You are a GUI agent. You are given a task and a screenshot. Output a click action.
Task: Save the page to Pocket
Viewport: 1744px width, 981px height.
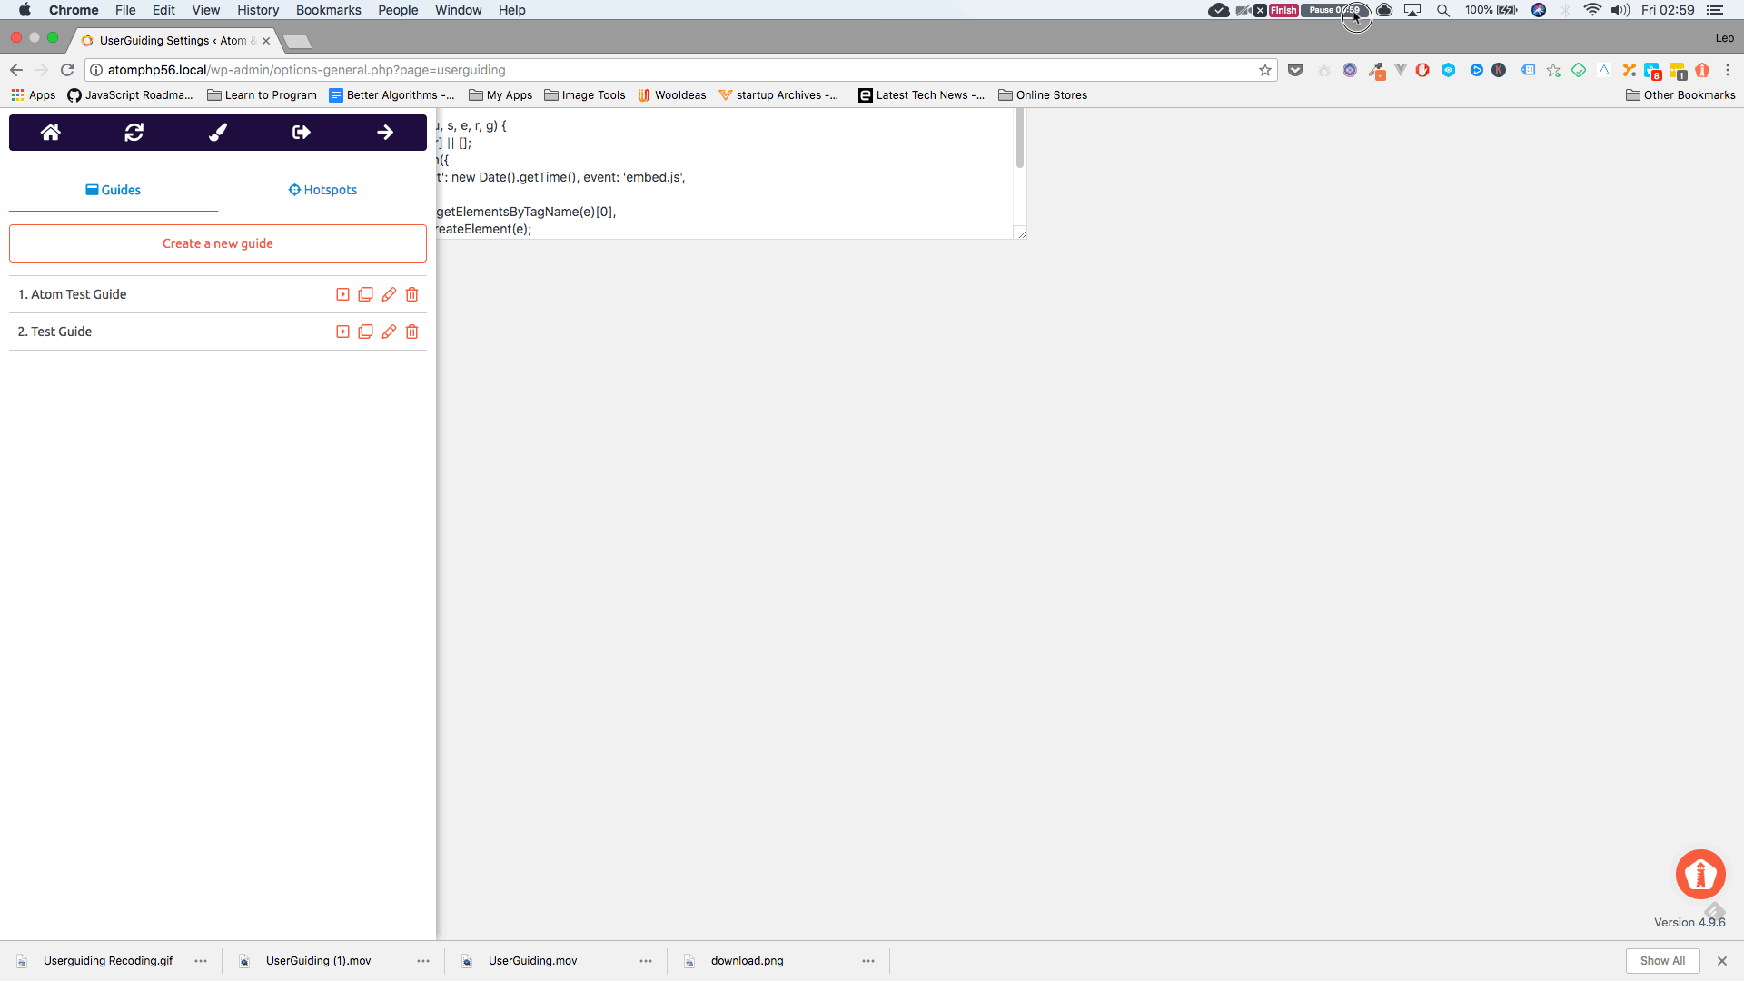point(1295,70)
